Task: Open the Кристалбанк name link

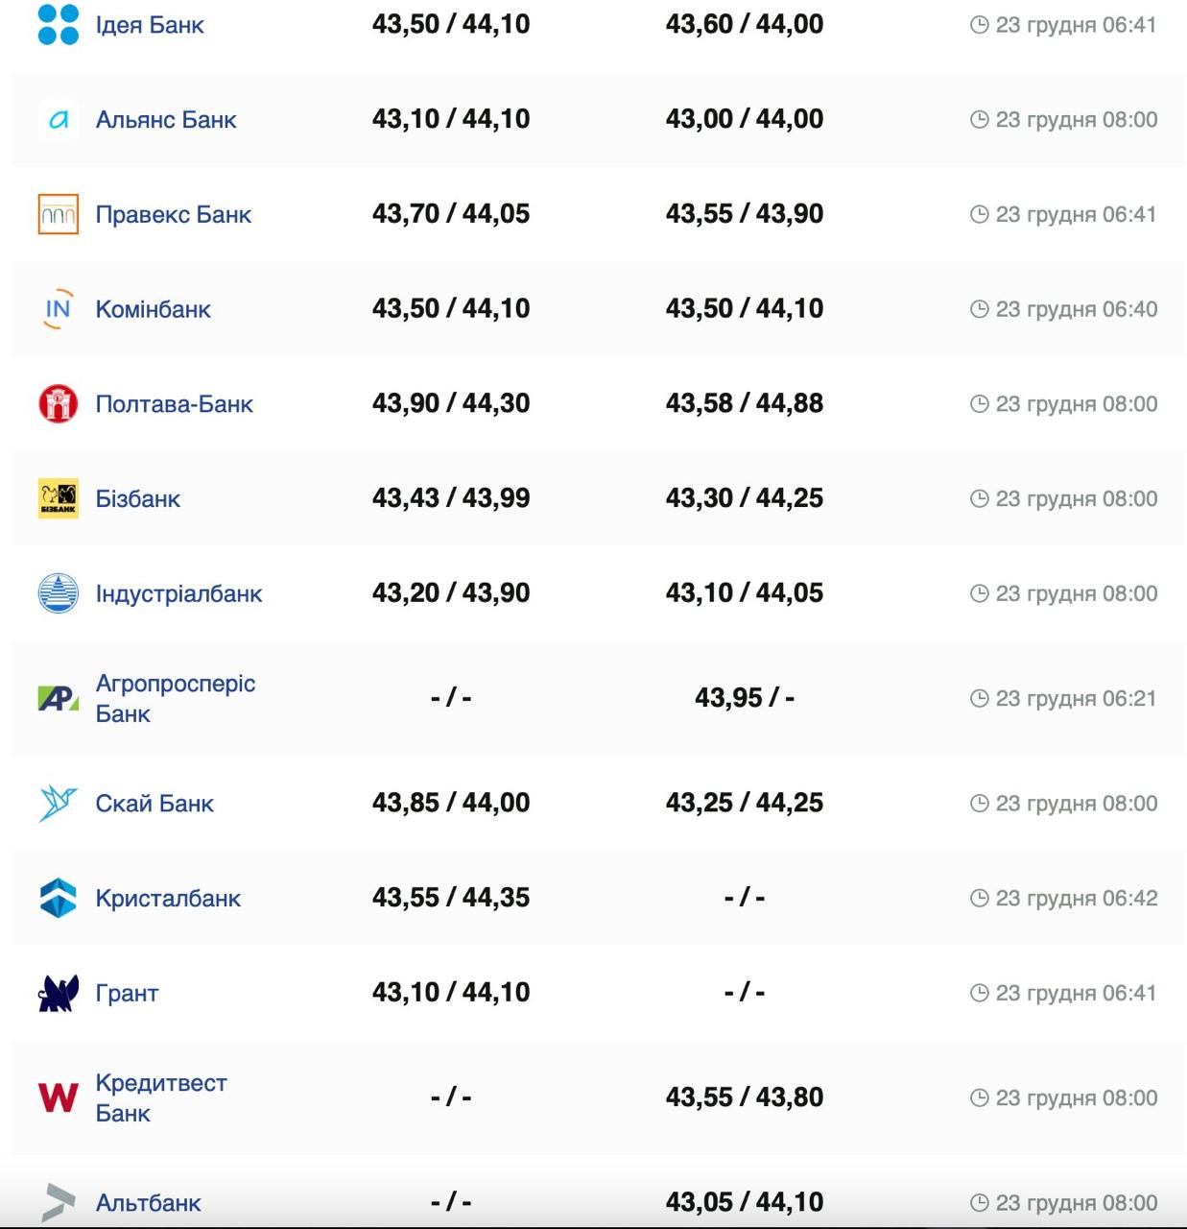Action: click(x=168, y=898)
